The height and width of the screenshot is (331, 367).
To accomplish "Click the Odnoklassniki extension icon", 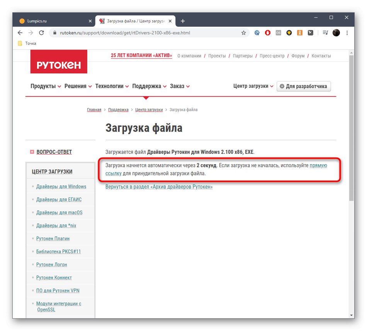I will (299, 33).
